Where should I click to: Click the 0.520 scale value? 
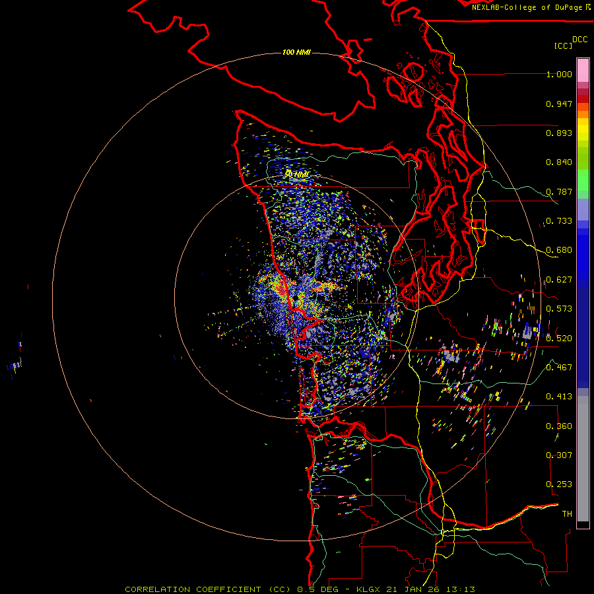(x=559, y=338)
